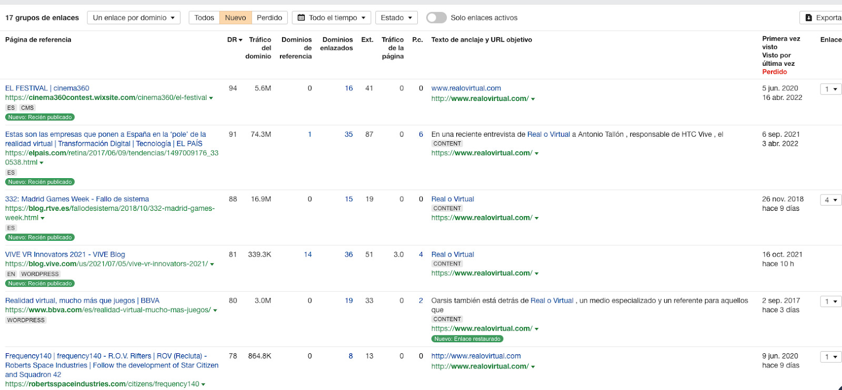Expand cinema360contest.wixsite.com URL caret
This screenshot has width=842, height=390.
(x=211, y=98)
